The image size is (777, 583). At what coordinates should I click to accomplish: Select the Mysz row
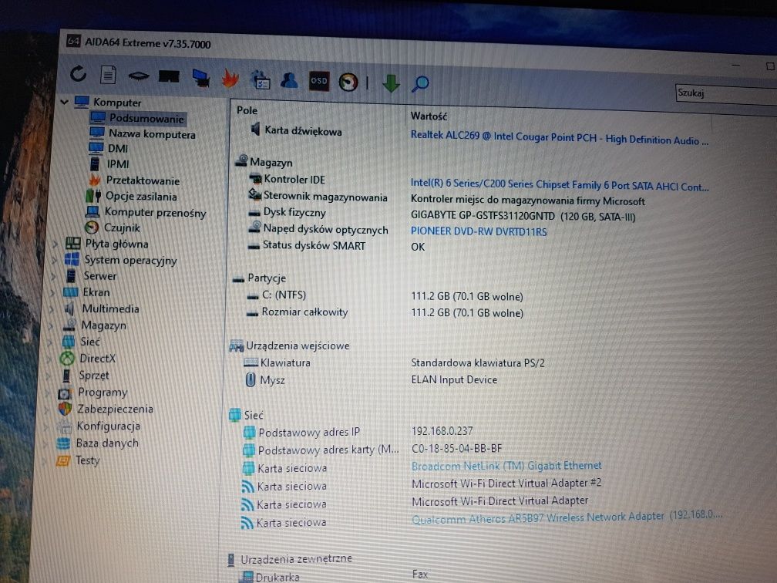point(372,379)
